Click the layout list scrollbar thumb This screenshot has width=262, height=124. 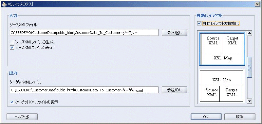coord(250,67)
